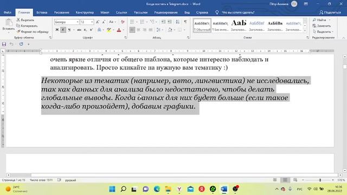This screenshot has width=347, height=195.
Task: Apply the red font color
Action: 119,30
